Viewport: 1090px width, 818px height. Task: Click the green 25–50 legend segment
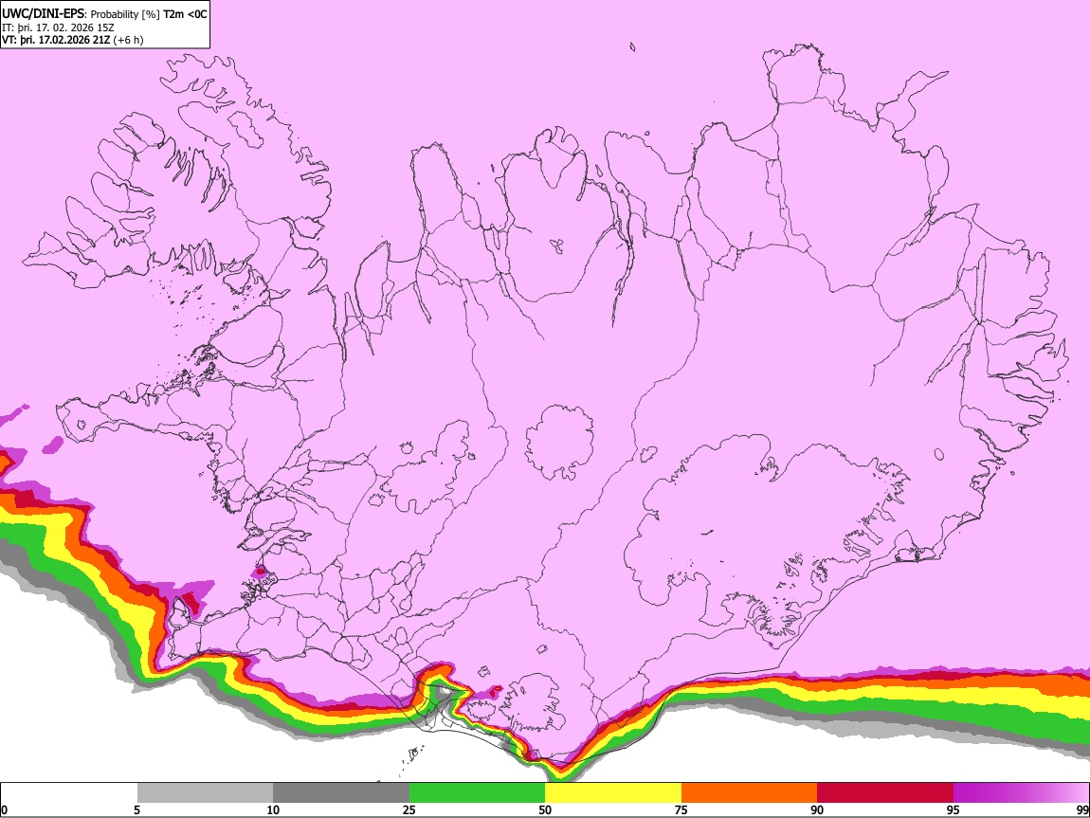click(477, 793)
